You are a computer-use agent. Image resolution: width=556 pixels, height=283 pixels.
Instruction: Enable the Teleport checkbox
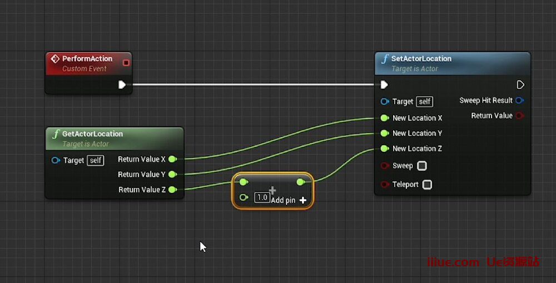coord(427,185)
